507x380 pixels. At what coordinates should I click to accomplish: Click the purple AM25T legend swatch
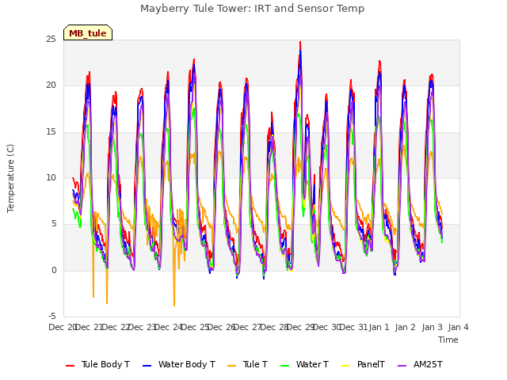(402, 366)
